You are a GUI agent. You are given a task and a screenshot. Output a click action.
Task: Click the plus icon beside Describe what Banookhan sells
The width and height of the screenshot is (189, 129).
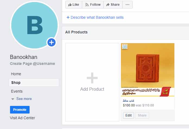pos(68,17)
